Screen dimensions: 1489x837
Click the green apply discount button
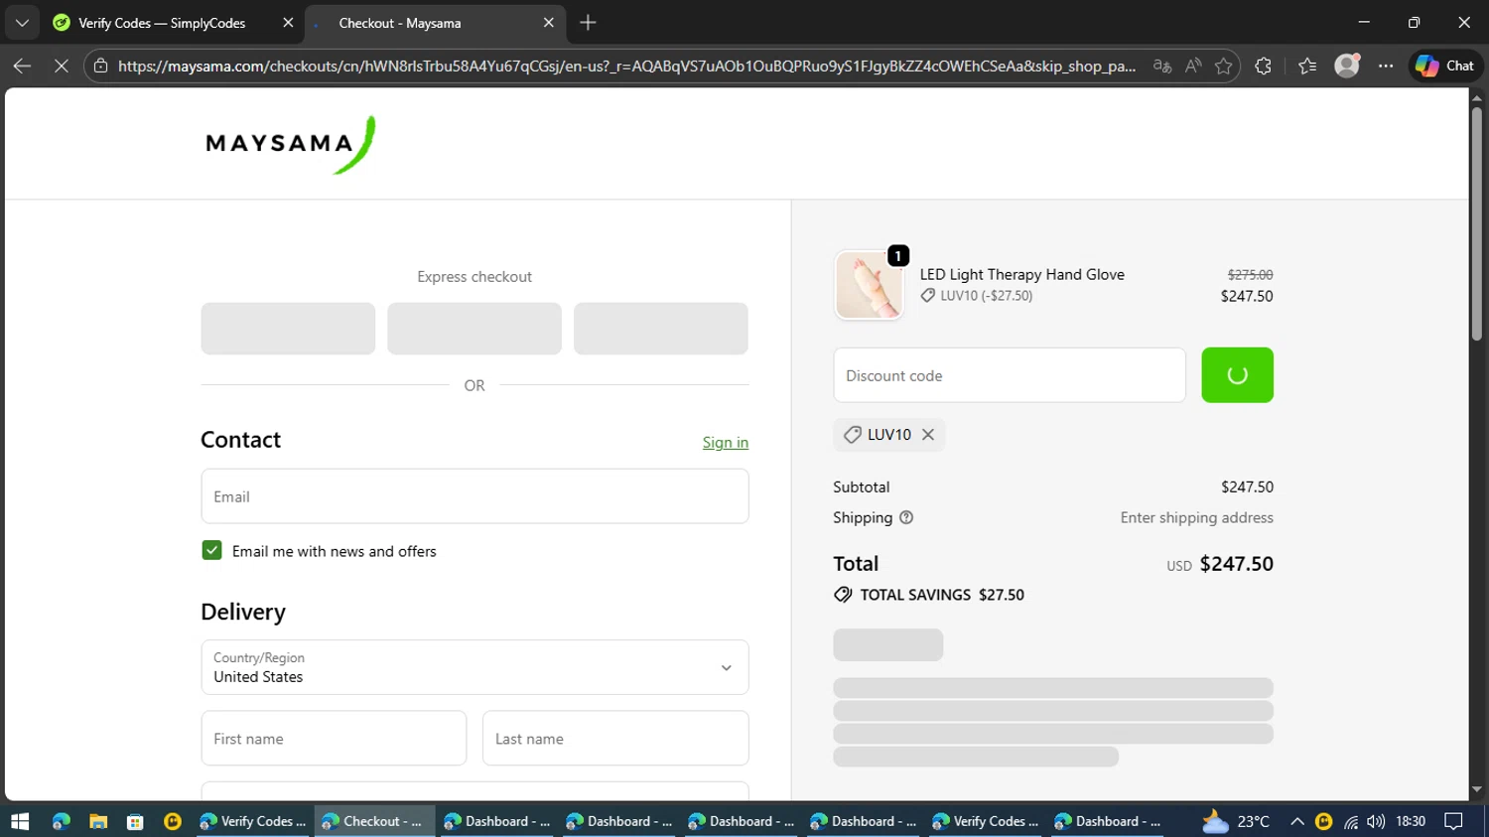coord(1237,375)
